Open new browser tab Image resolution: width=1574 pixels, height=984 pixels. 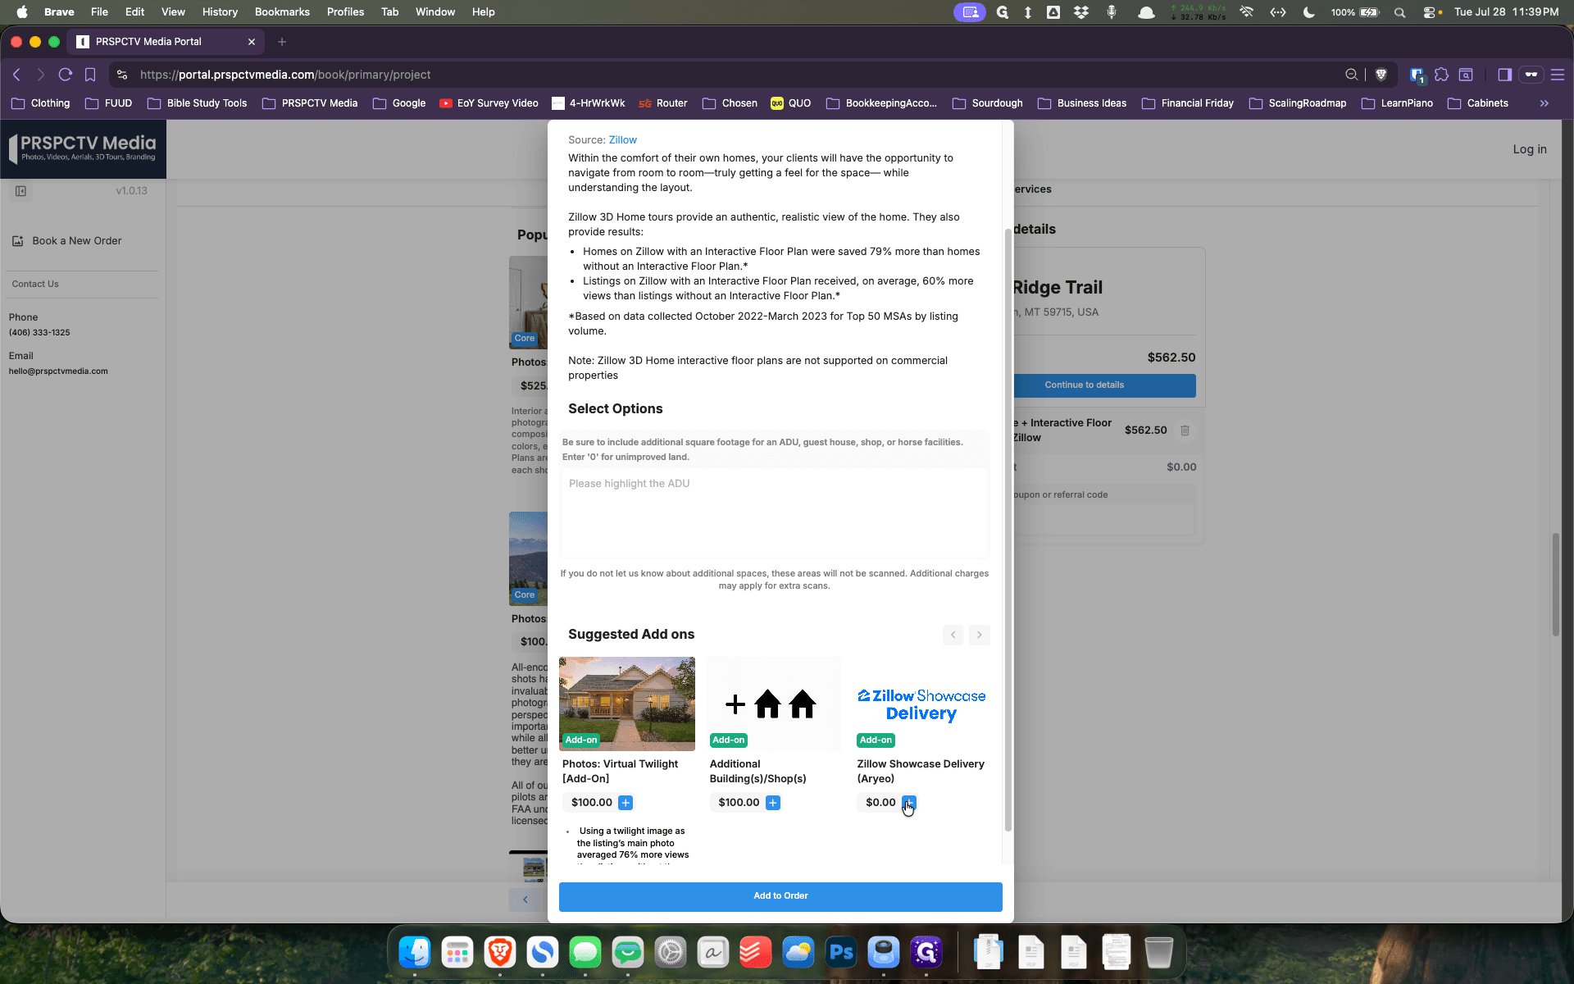282,42
